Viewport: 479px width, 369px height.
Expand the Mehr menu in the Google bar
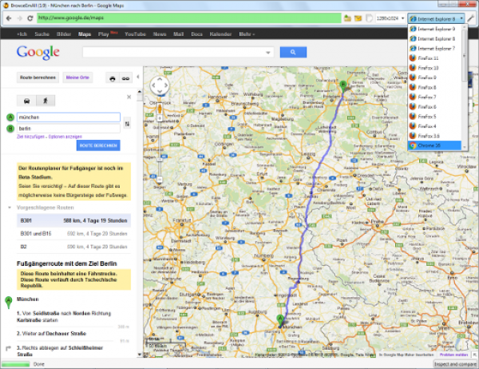point(247,34)
